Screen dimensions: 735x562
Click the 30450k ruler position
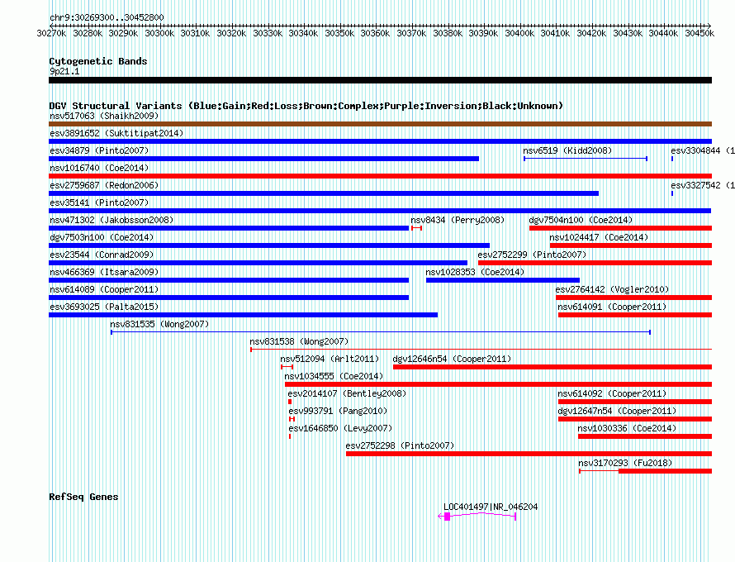[x=699, y=33]
